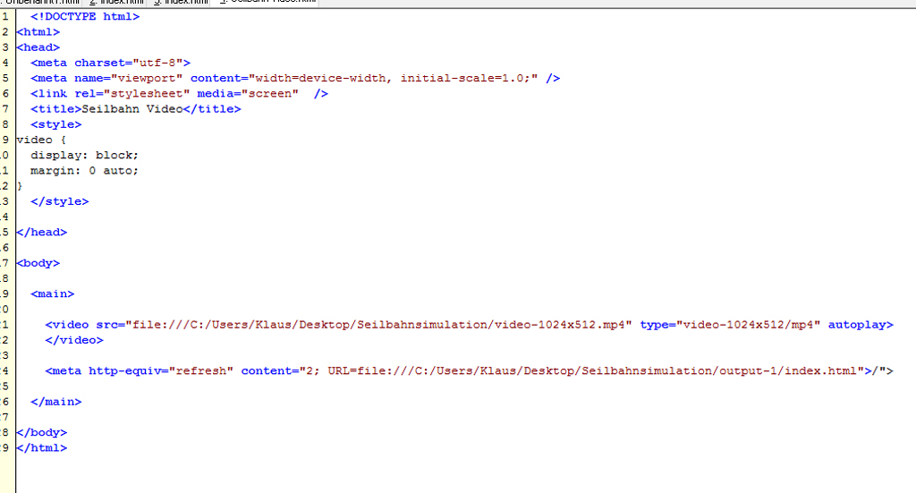
Task: Open the second tab, index.html
Action: [116, 3]
